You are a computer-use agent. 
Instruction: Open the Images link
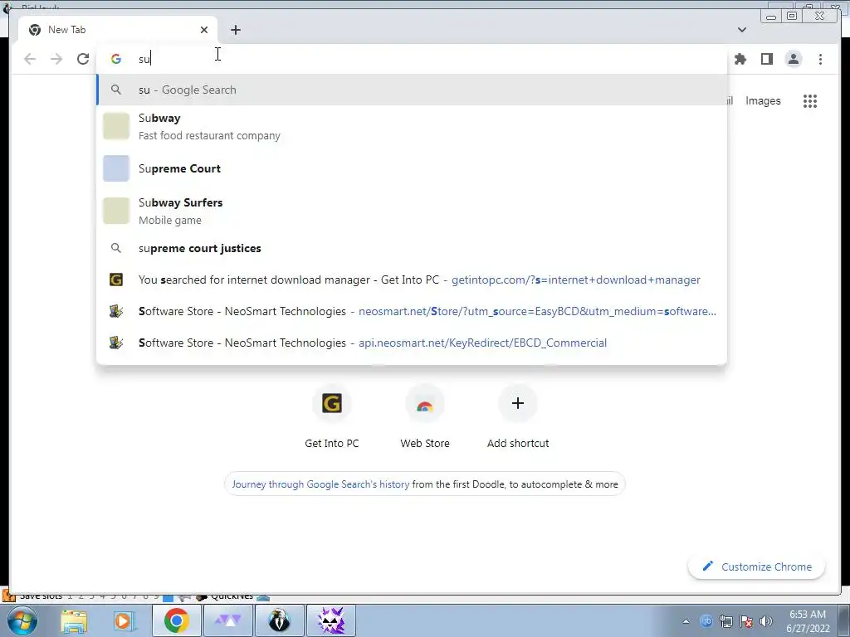tap(763, 100)
